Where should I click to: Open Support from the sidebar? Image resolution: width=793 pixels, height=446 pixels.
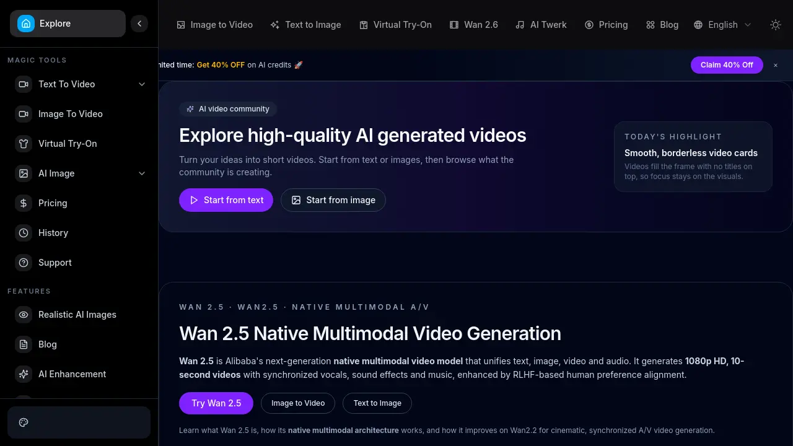click(x=79, y=263)
